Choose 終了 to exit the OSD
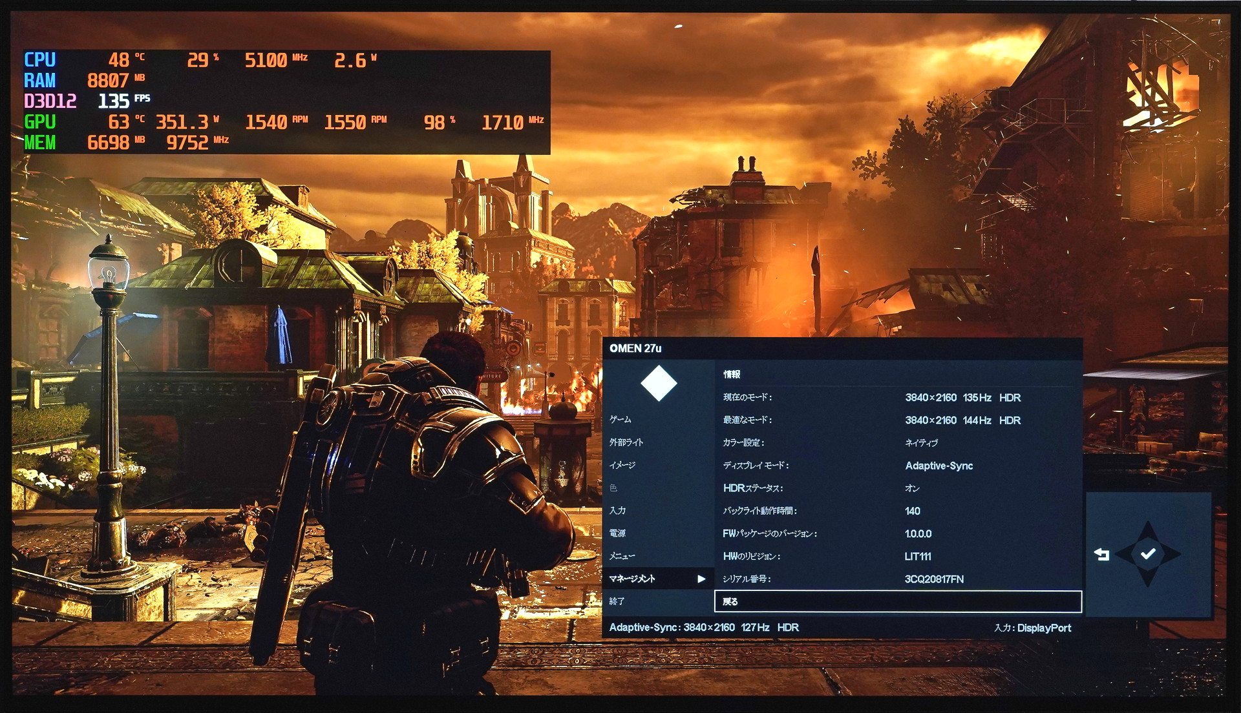Viewport: 1241px width, 713px height. coord(617,601)
